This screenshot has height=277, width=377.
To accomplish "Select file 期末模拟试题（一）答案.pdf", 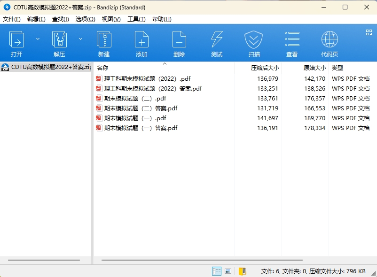I will click(x=141, y=128).
